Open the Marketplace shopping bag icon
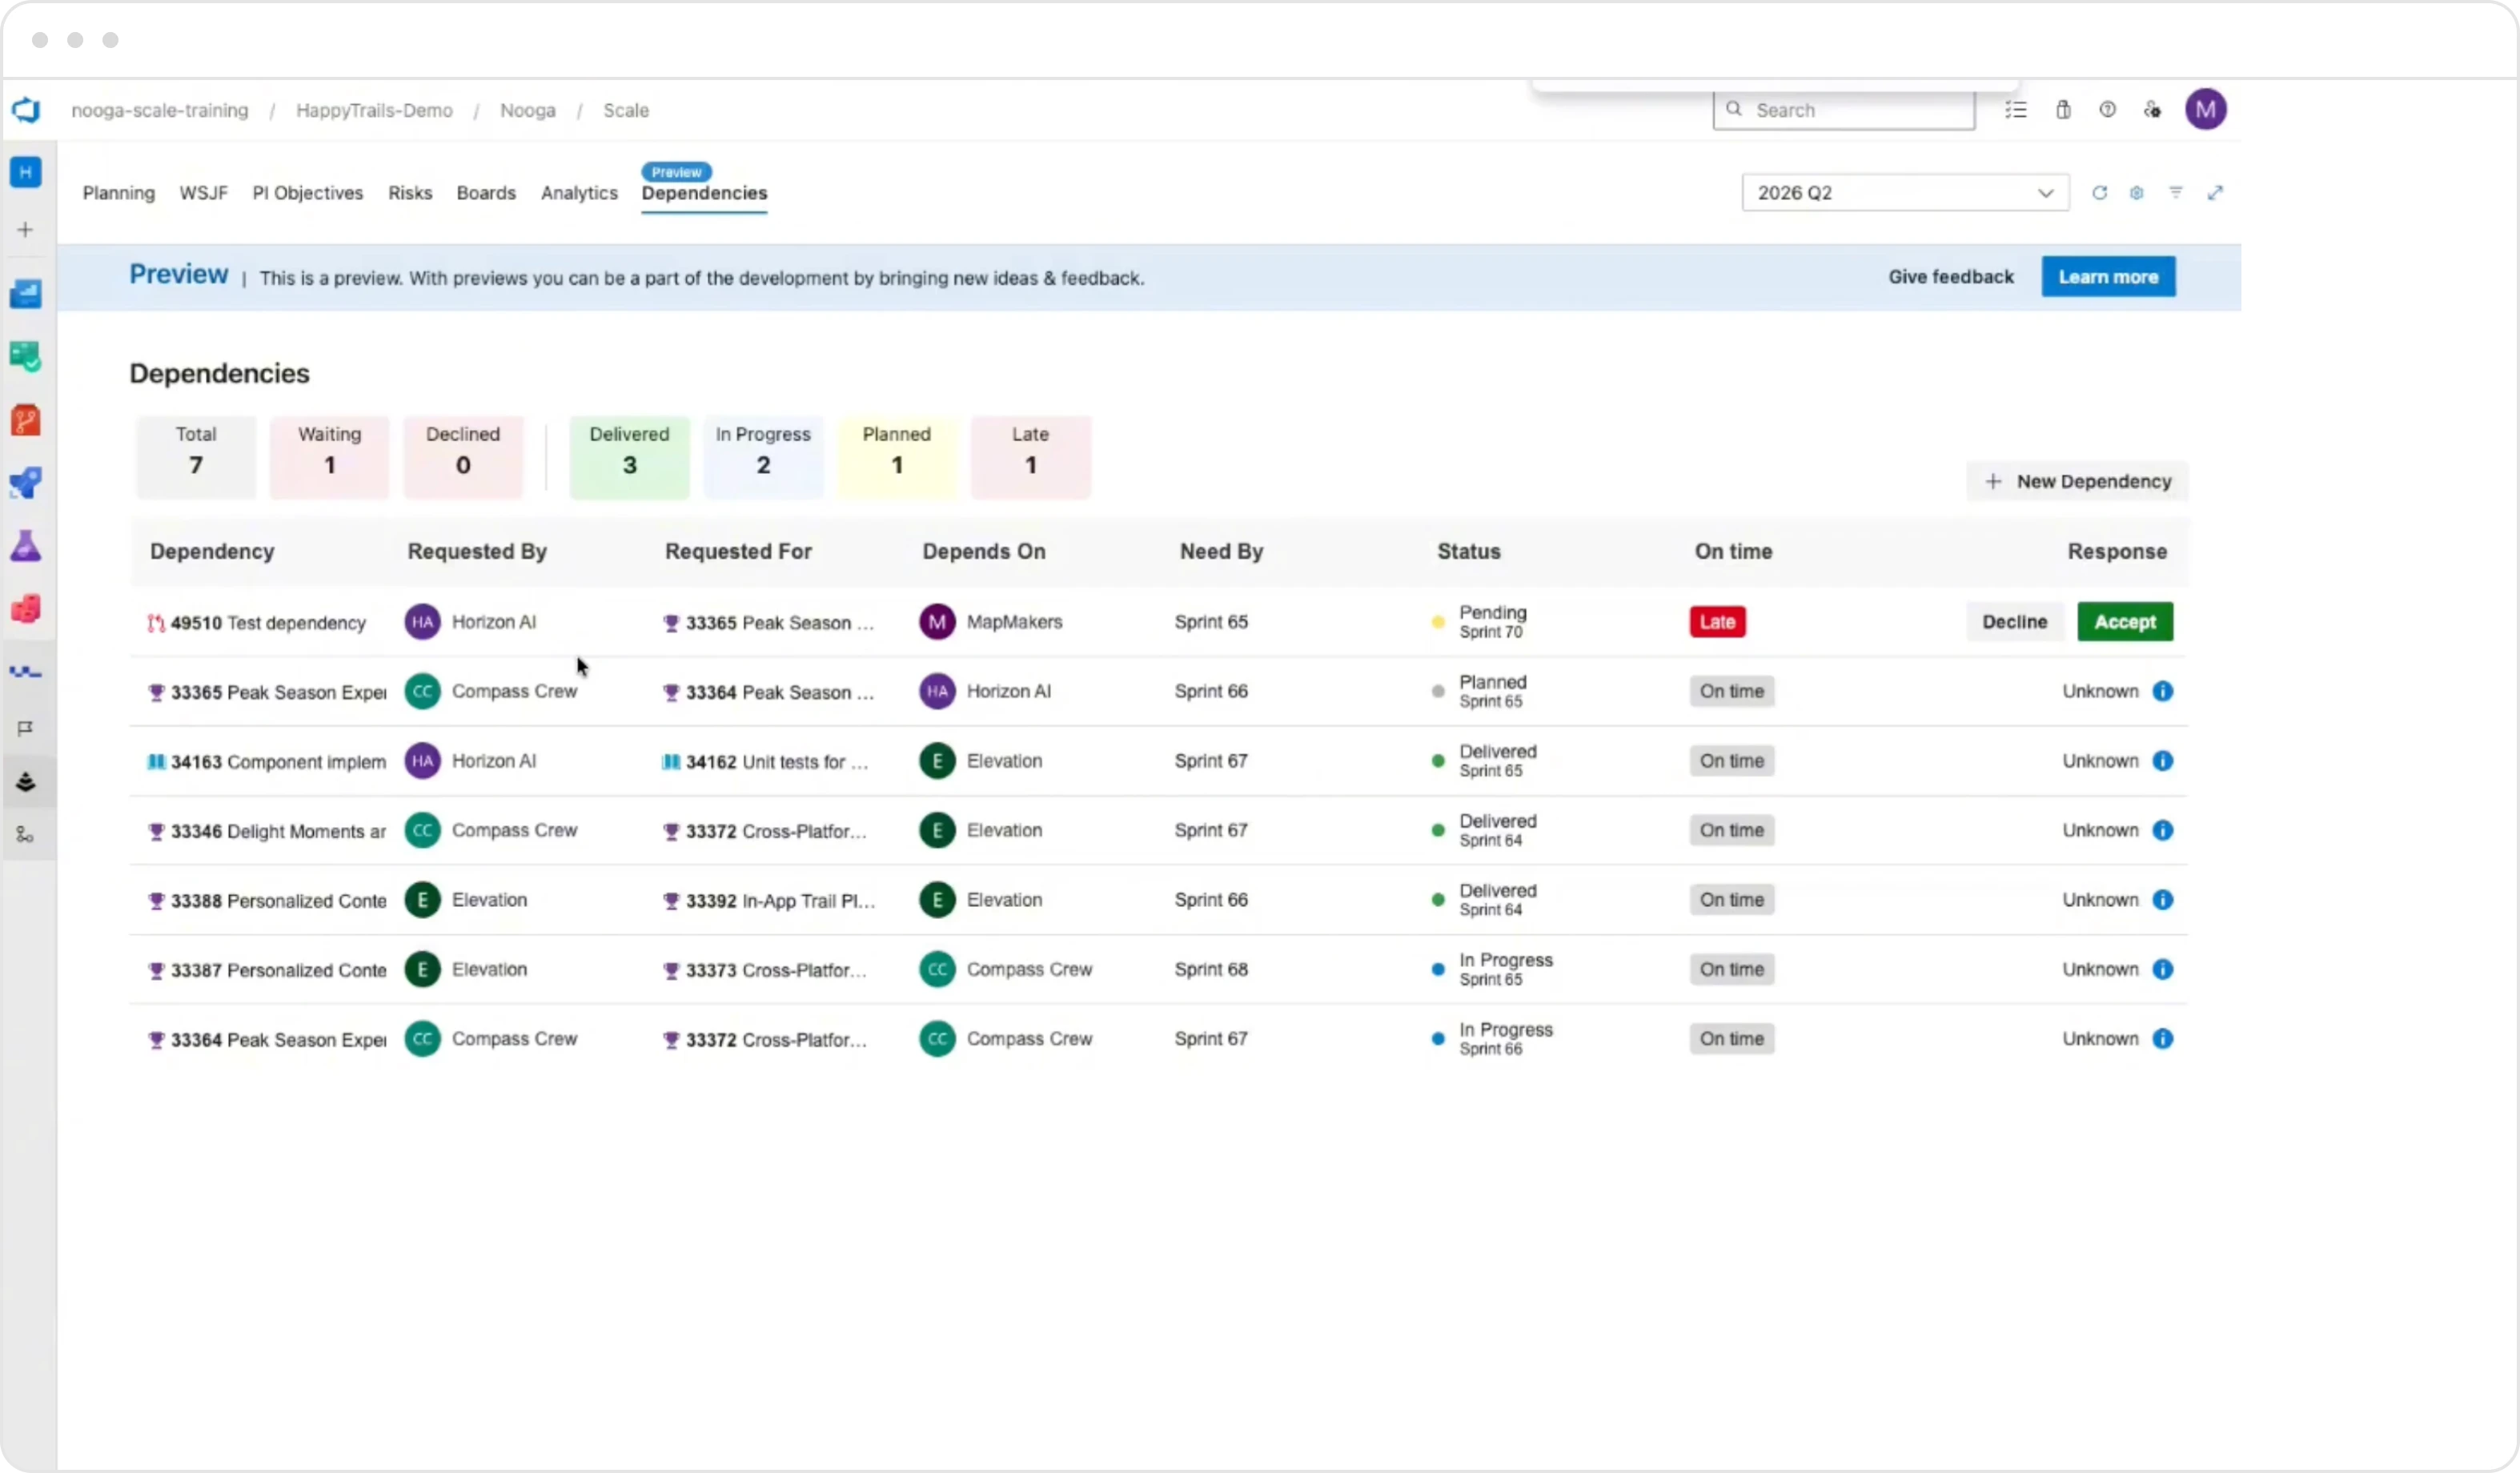Image resolution: width=2520 pixels, height=1473 pixels. 2063,110
